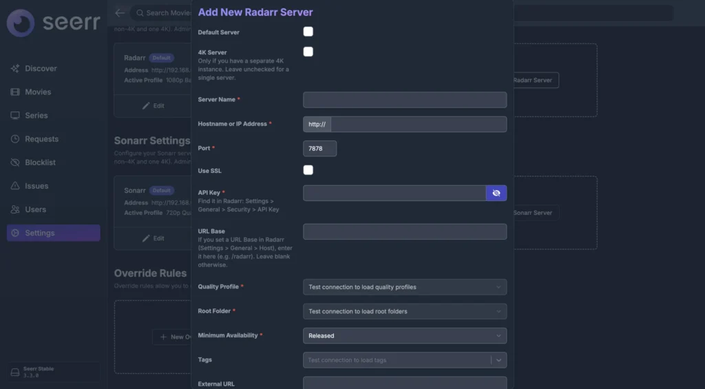Click the Blocklist crossed-eye icon
705x389 pixels.
coord(15,162)
